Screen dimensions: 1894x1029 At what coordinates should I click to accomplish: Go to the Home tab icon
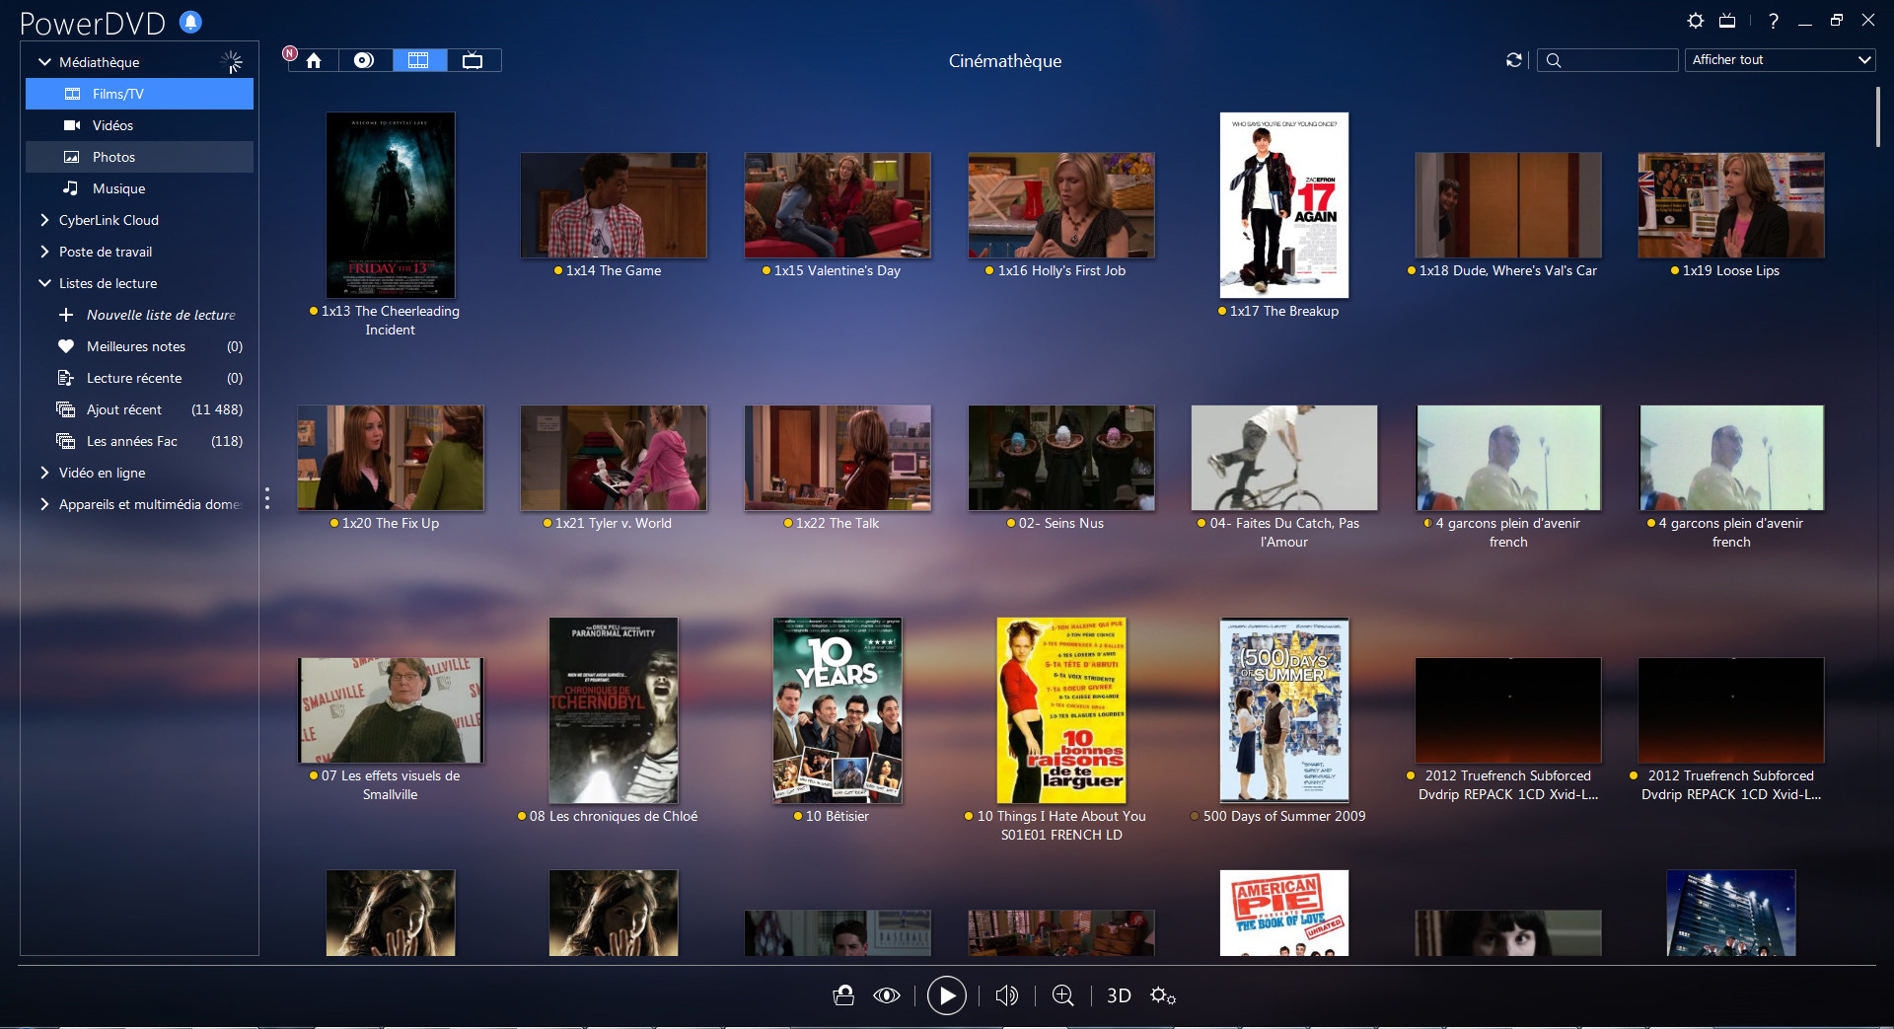point(314,60)
